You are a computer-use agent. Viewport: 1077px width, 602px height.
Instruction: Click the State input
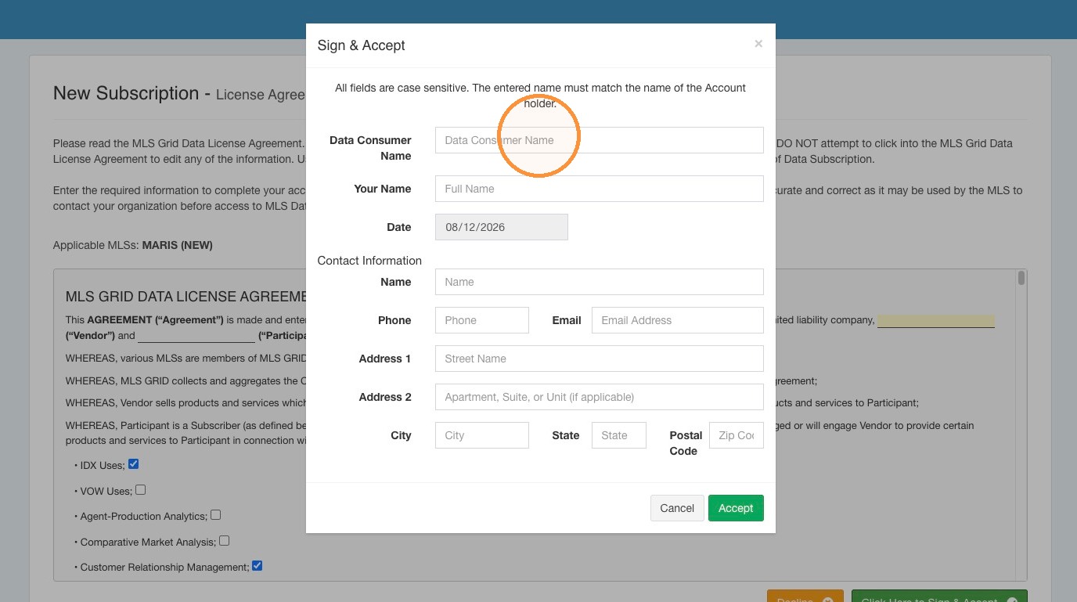click(618, 435)
